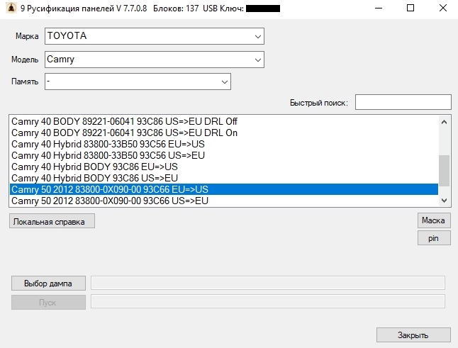The image size is (458, 348).
Task: Select Camry 40 Hybrid BODY 93C86 EU=>US
Action: (x=224, y=167)
